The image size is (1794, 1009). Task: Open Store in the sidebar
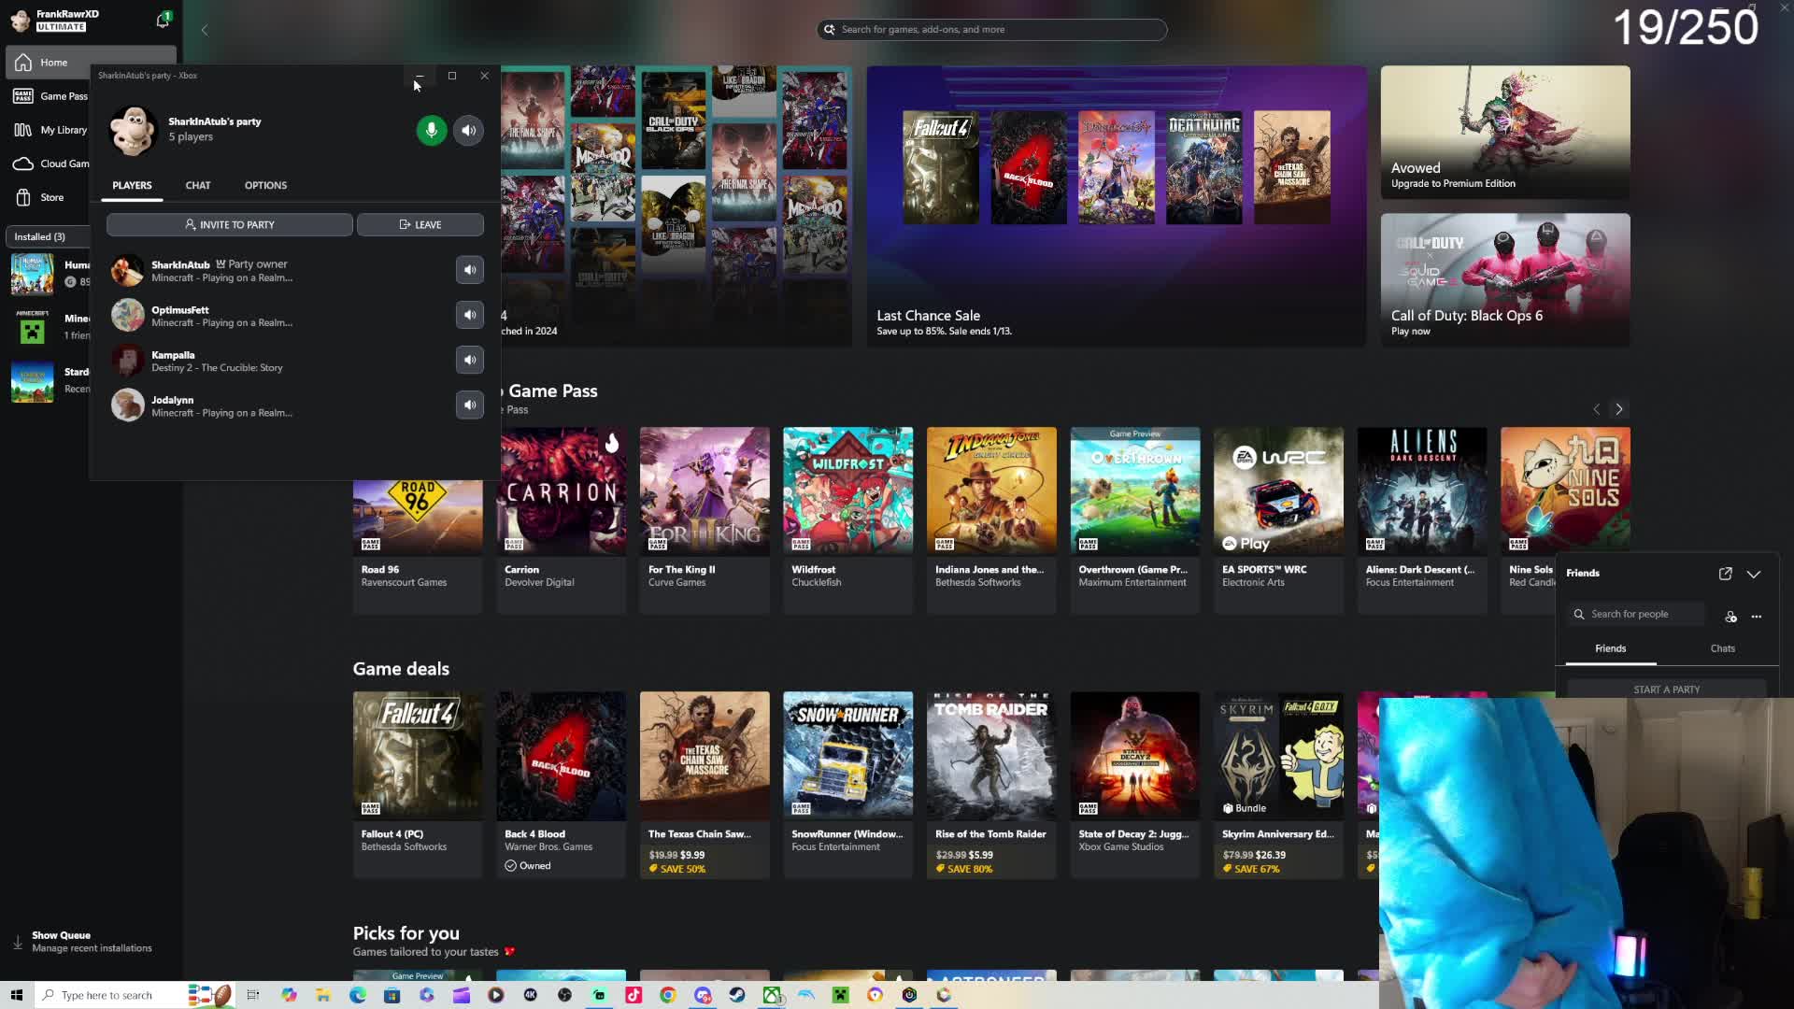coord(47,197)
